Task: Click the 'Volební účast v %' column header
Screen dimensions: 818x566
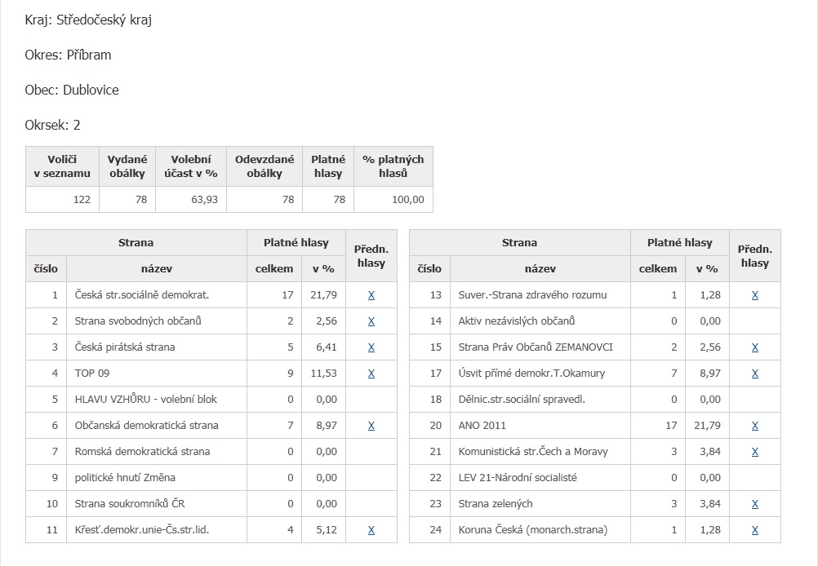Action: [190, 166]
